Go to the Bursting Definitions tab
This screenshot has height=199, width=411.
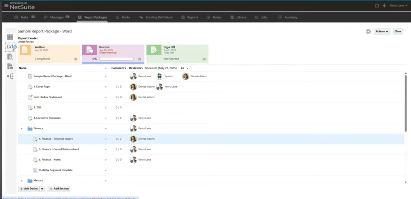(x=156, y=17)
